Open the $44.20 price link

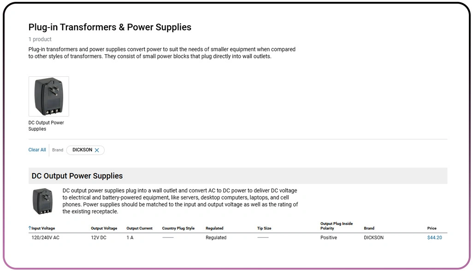pos(434,237)
